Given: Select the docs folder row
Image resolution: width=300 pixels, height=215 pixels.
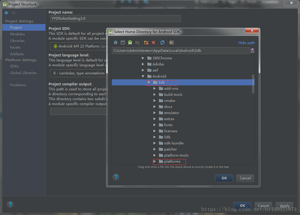Looking at the screenshot, I should click(x=183, y=107).
